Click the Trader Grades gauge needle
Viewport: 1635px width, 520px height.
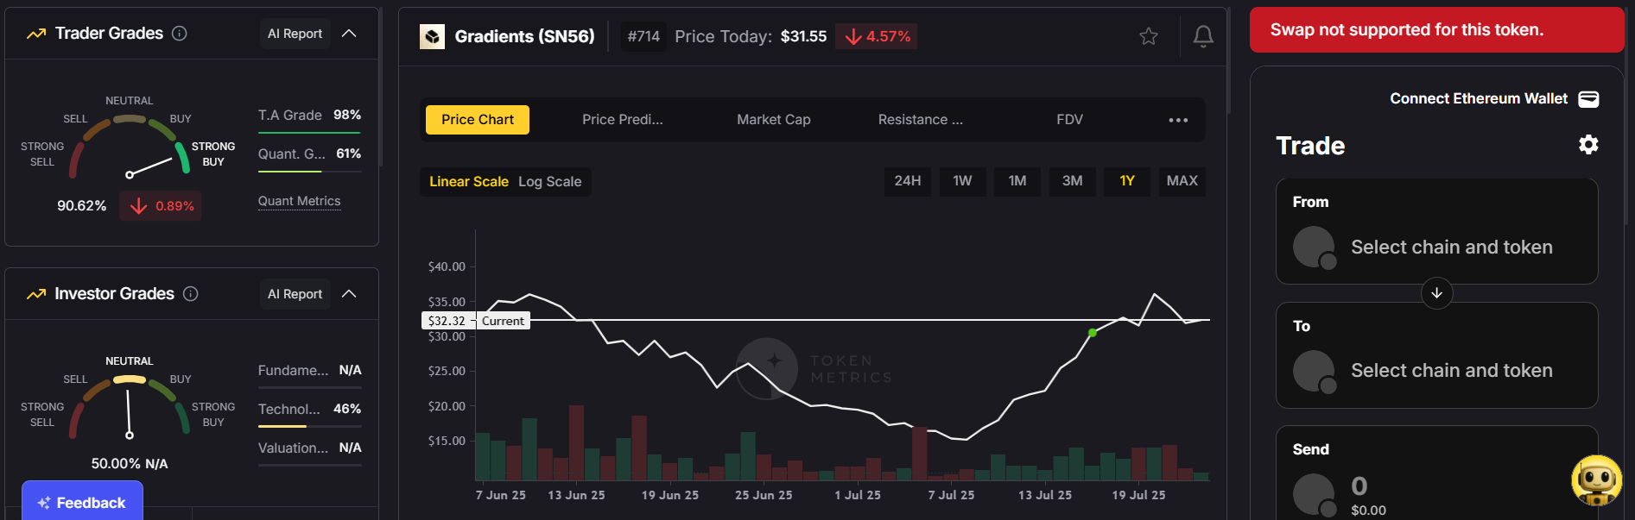click(x=150, y=166)
